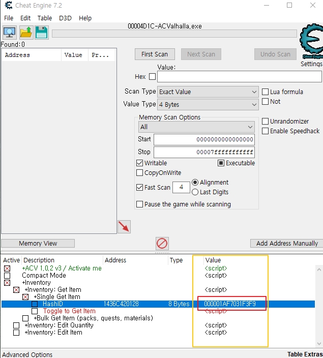Screen dimensions: 323x358
Task: Click the red clear-list circle icon
Action: 162,244
